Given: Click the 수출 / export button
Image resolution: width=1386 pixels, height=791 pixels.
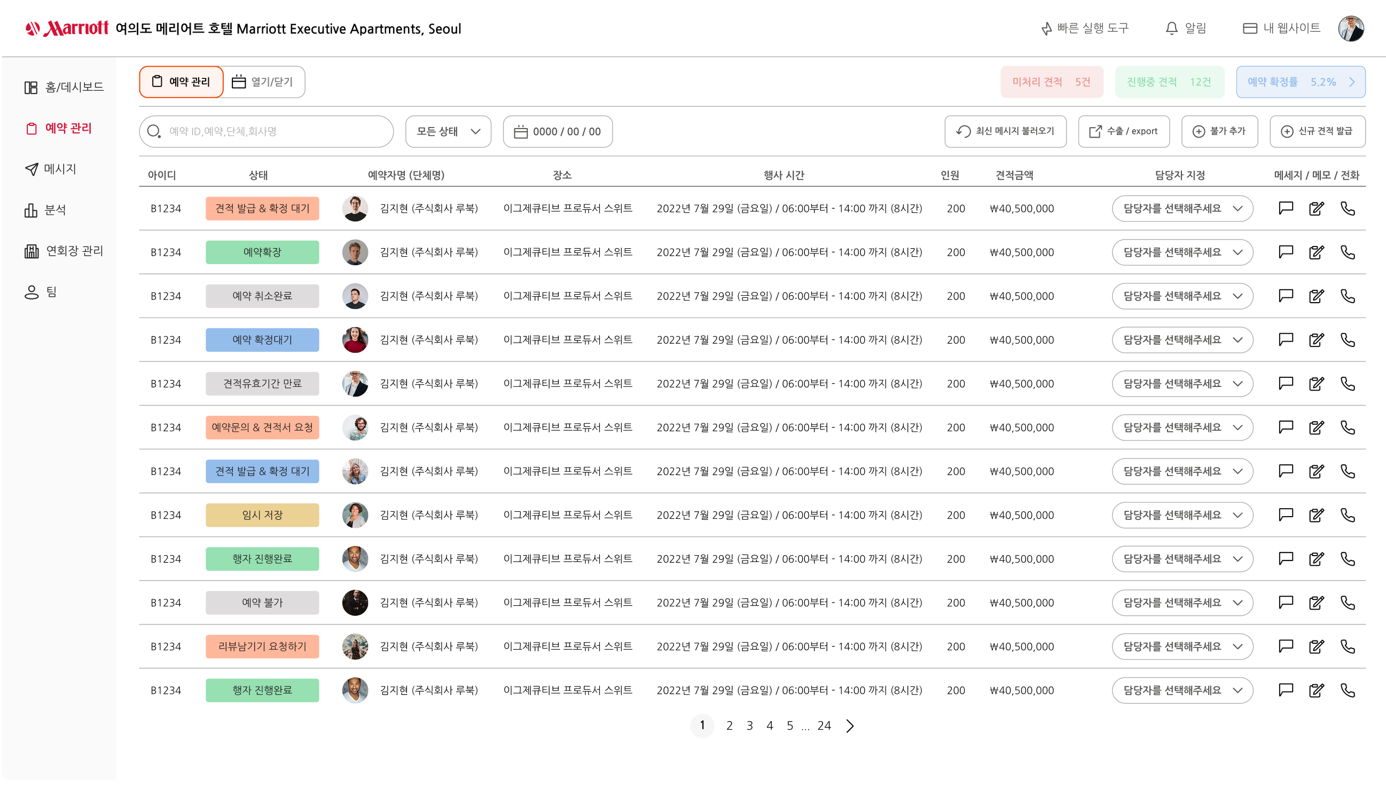Looking at the screenshot, I should (x=1123, y=131).
